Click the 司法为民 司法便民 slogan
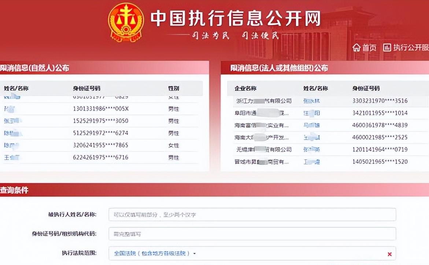The width and height of the screenshot is (429, 265). (235, 35)
